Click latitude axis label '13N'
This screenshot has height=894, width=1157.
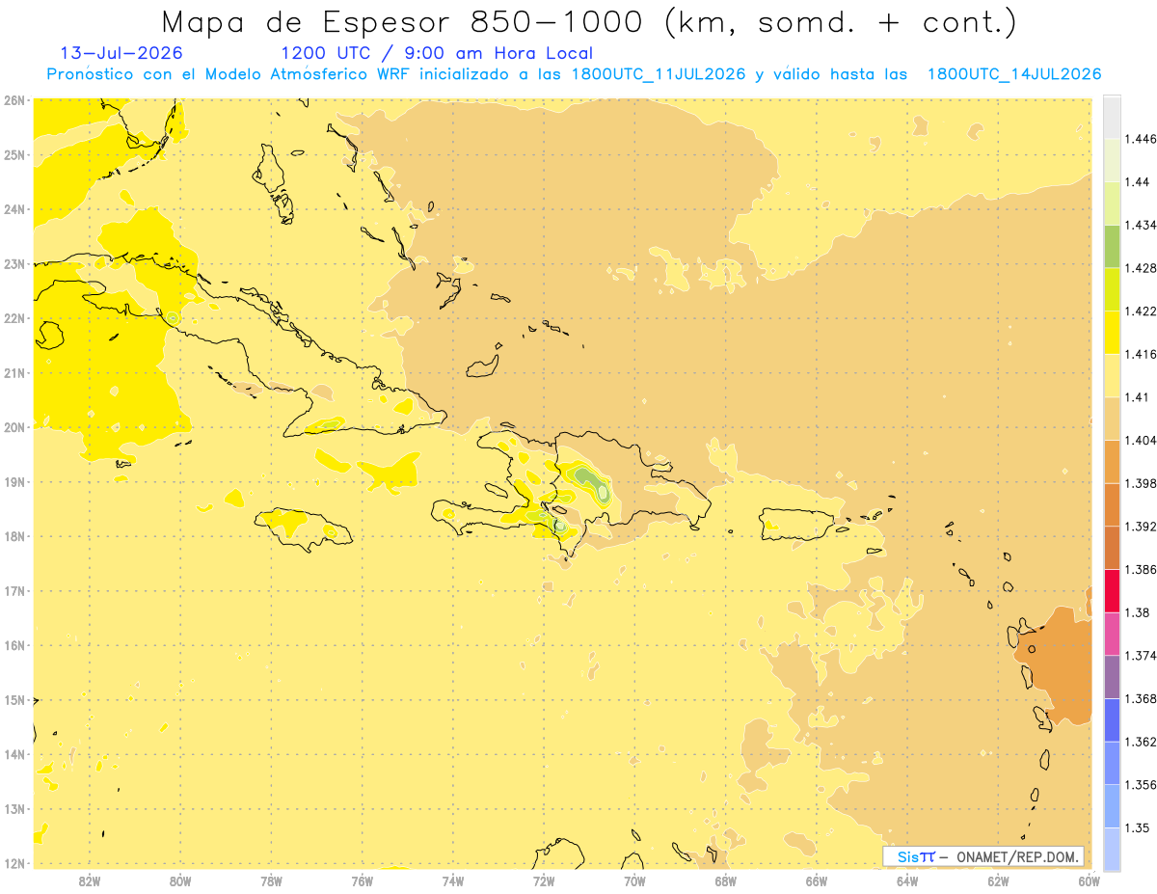14,808
